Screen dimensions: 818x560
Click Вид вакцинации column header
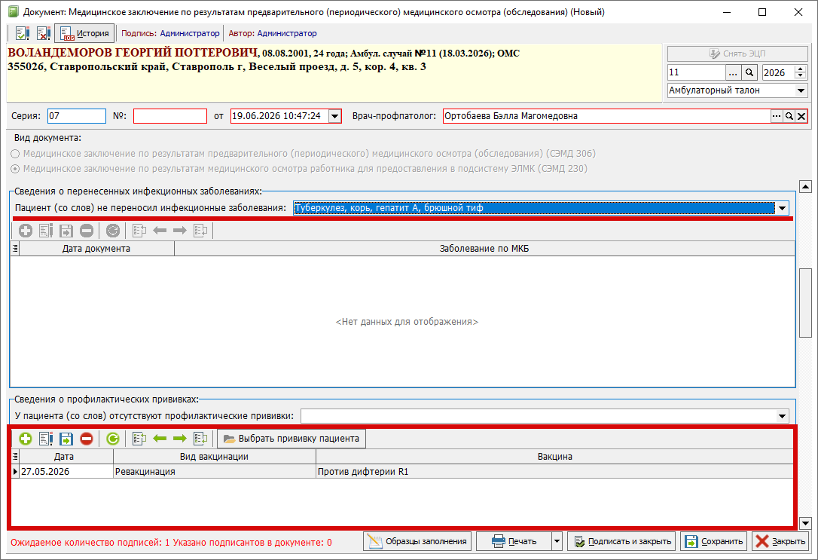click(215, 457)
